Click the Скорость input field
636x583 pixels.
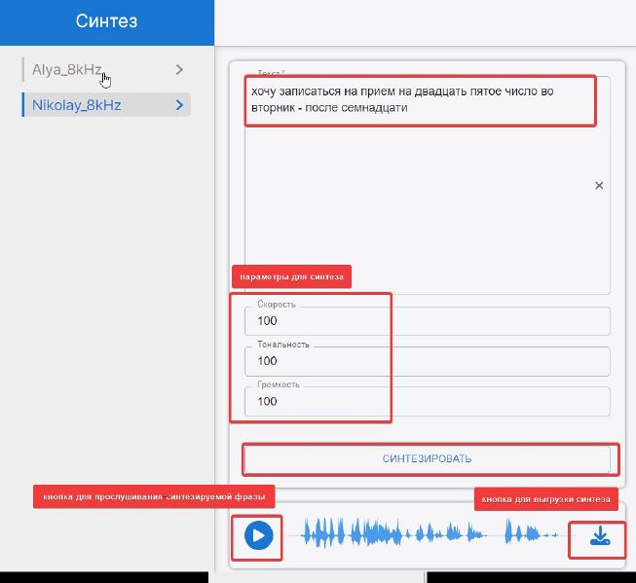point(427,321)
